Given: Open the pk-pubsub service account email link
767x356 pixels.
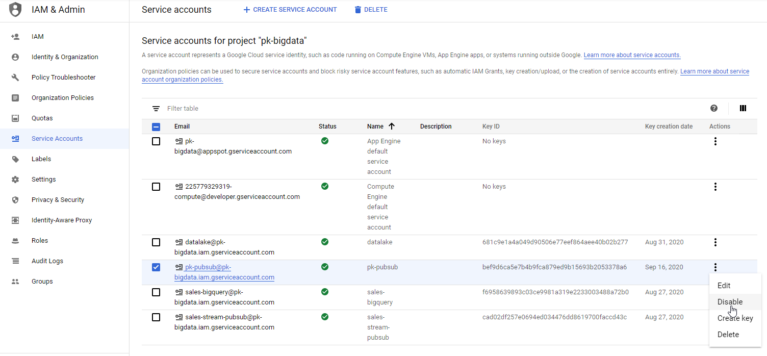Looking at the screenshot, I should (x=224, y=272).
